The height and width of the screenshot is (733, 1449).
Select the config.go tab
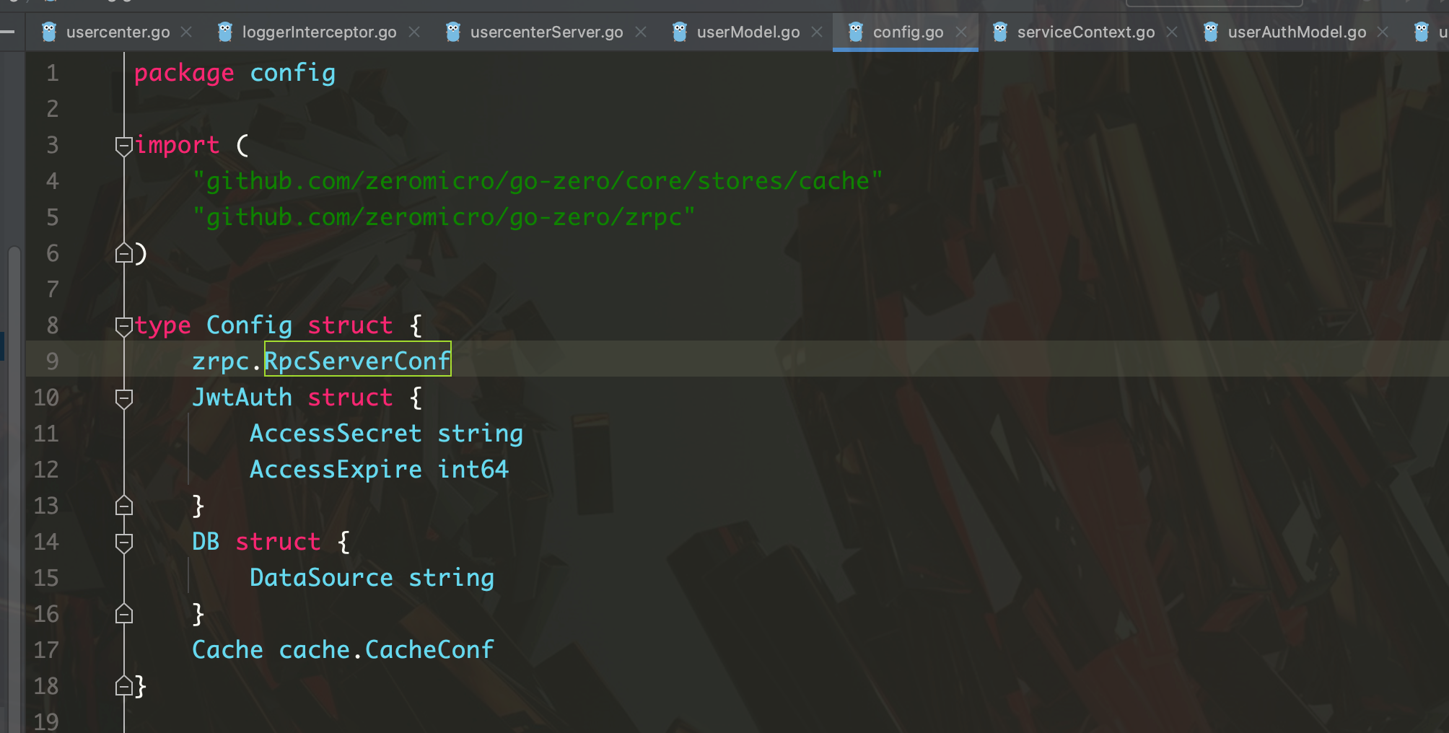908,32
